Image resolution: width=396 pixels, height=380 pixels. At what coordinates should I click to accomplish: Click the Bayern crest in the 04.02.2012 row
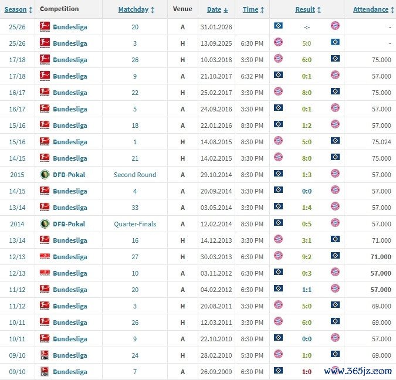(335, 289)
